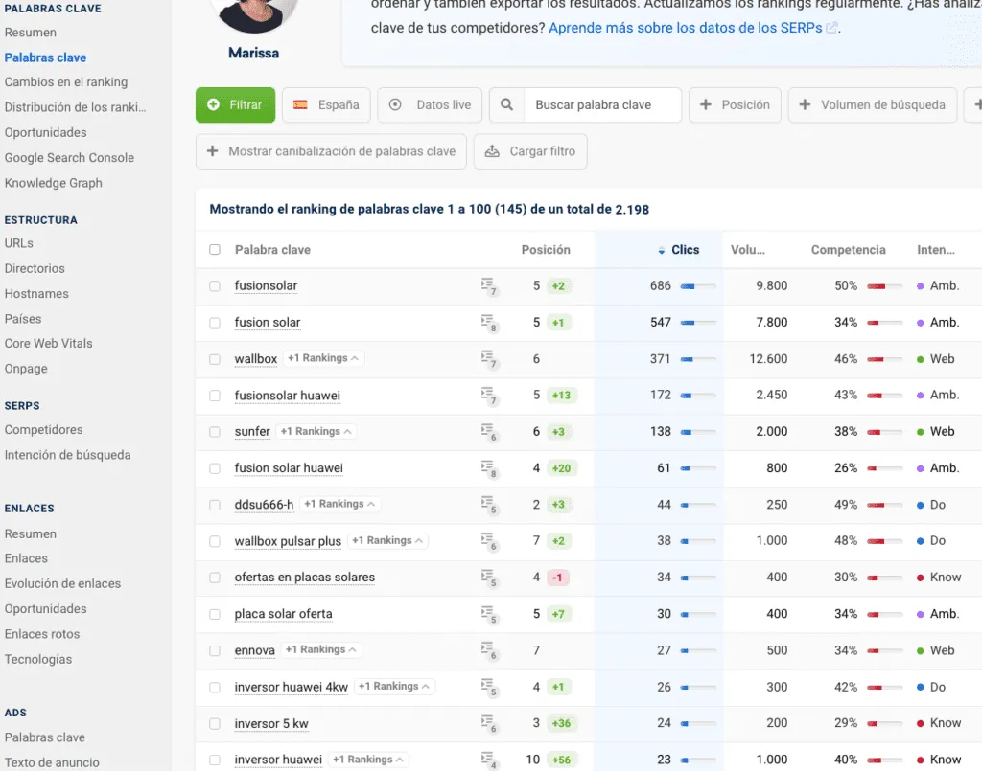Expand +1 Rankings for ddsu666-h
This screenshot has height=771, width=982.
340,504
